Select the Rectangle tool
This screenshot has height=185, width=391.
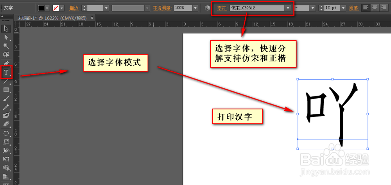click(6, 90)
